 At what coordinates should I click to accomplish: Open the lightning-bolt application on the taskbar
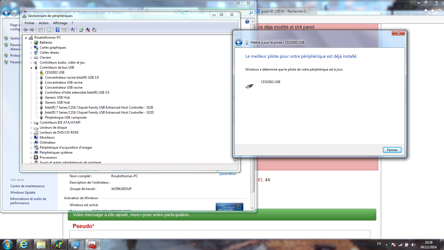click(59, 244)
